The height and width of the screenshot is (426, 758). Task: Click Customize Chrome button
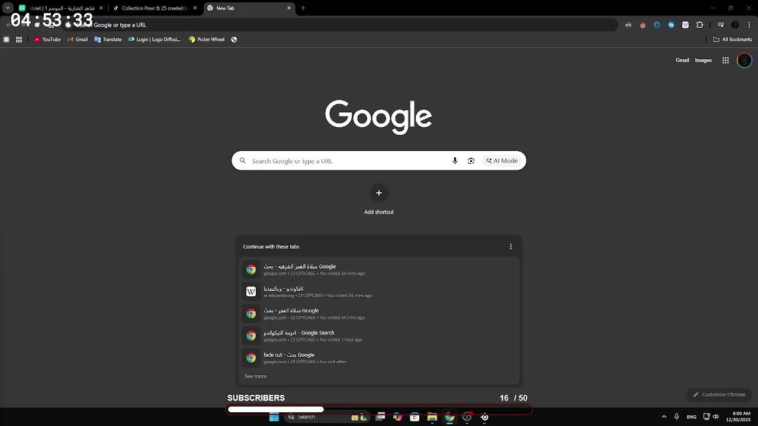point(720,395)
